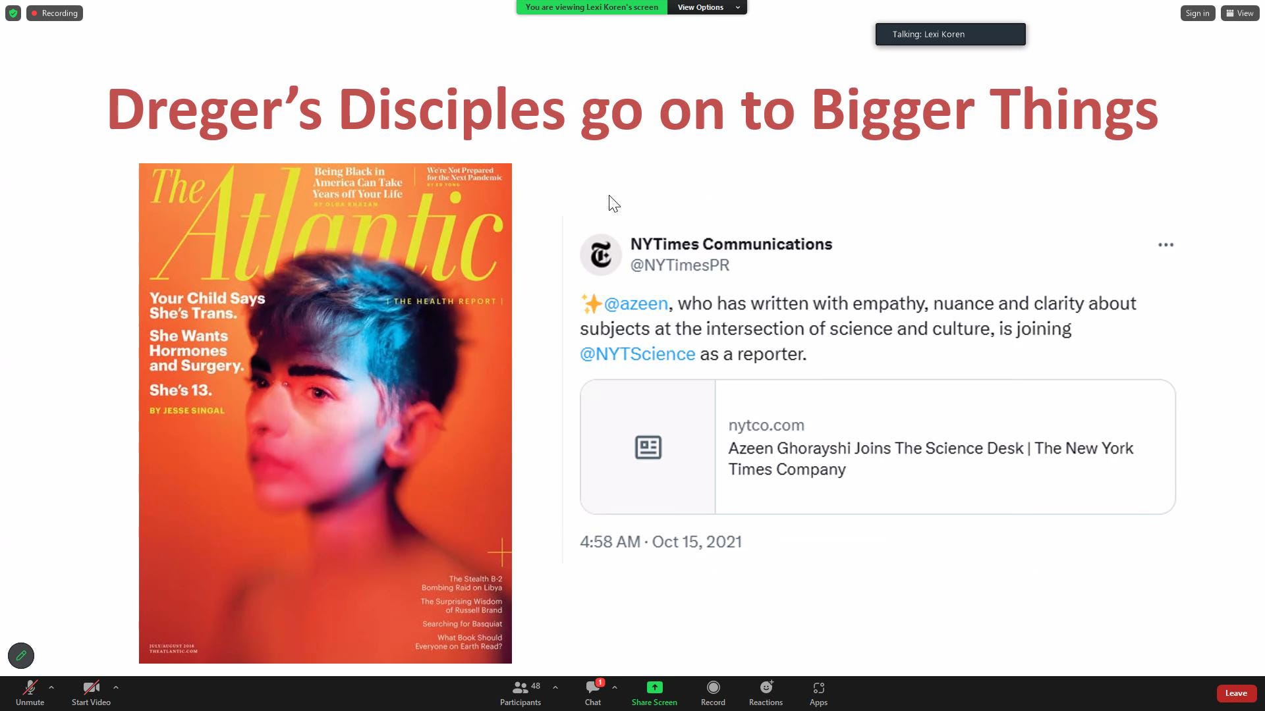Click the Sign in button
Image resolution: width=1265 pixels, height=711 pixels.
pyautogui.click(x=1197, y=13)
